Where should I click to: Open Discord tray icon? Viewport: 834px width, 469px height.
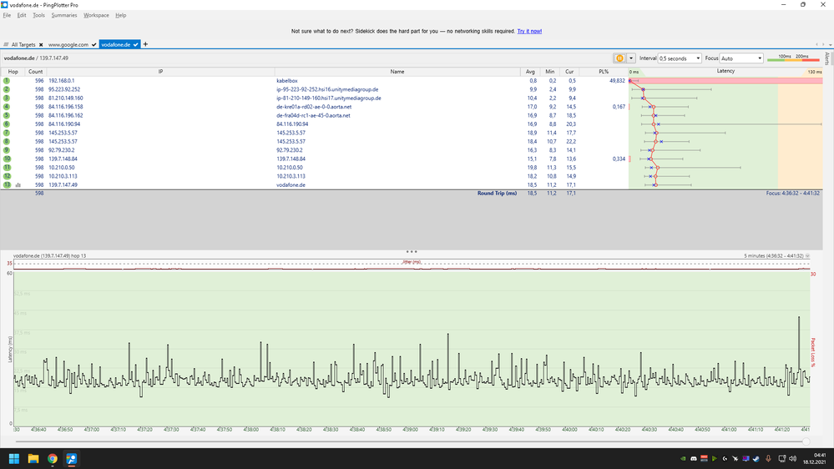694,458
